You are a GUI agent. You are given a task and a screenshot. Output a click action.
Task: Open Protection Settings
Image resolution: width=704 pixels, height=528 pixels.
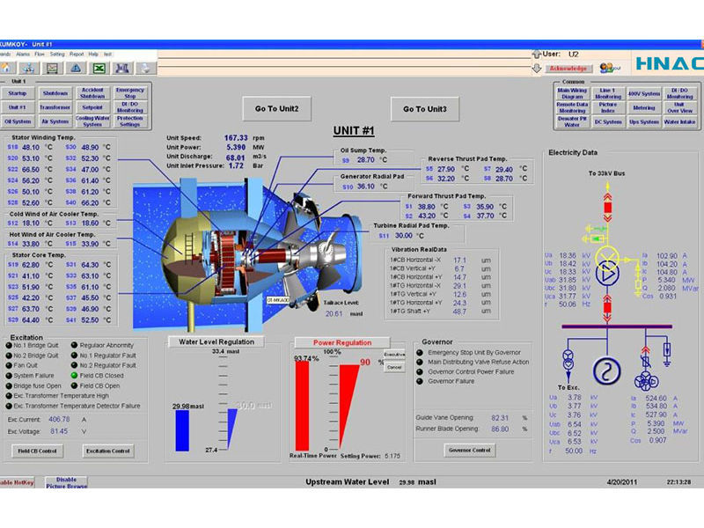(129, 121)
